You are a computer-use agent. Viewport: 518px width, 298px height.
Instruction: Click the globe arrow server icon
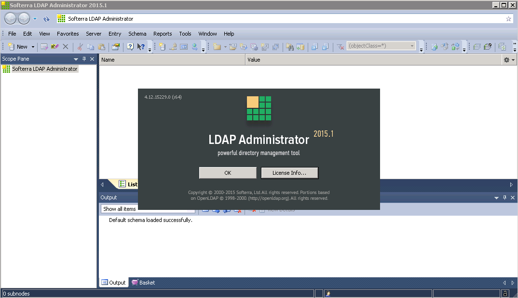[194, 47]
